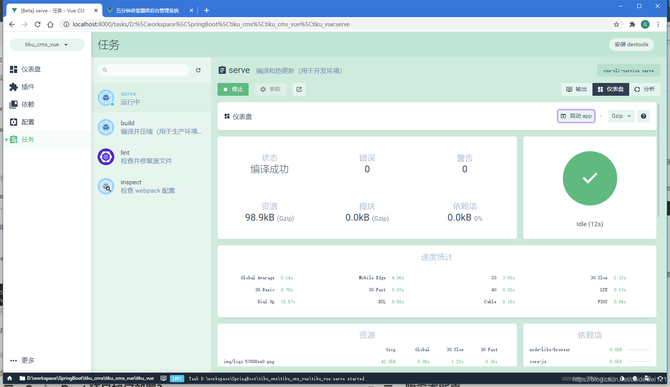This screenshot has height=387, width=670.
Task: Click the 启动 app button
Action: tap(576, 116)
